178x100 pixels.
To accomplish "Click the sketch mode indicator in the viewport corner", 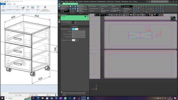I will (173, 19).
